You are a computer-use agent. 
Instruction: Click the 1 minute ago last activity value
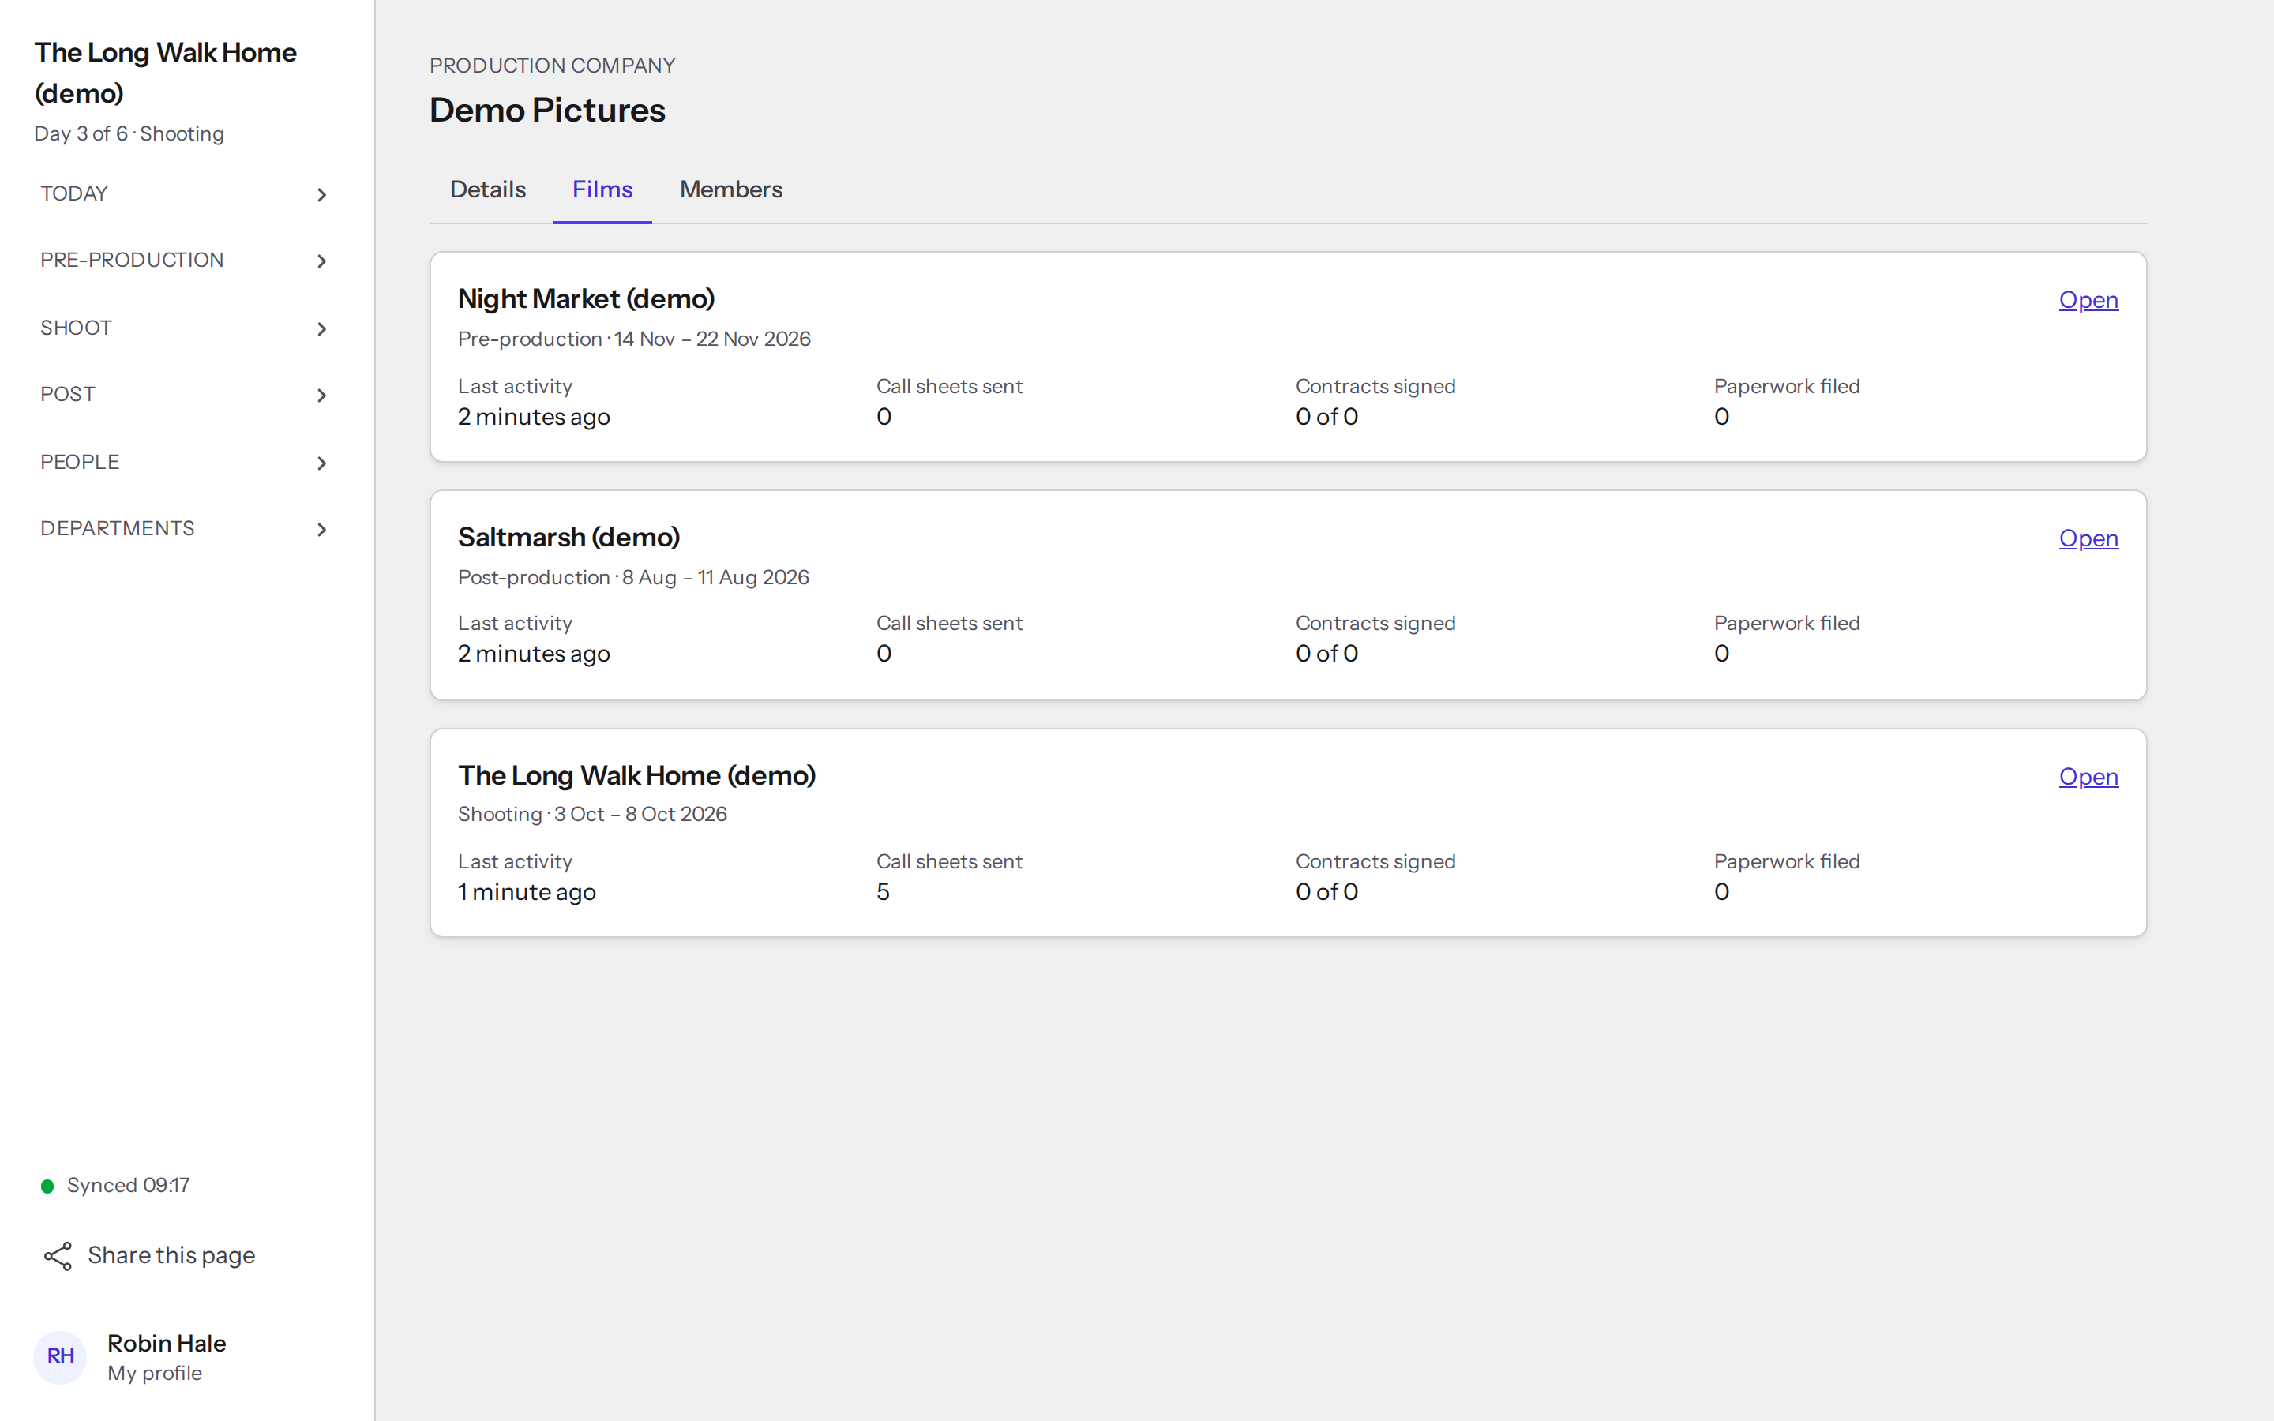tap(527, 893)
